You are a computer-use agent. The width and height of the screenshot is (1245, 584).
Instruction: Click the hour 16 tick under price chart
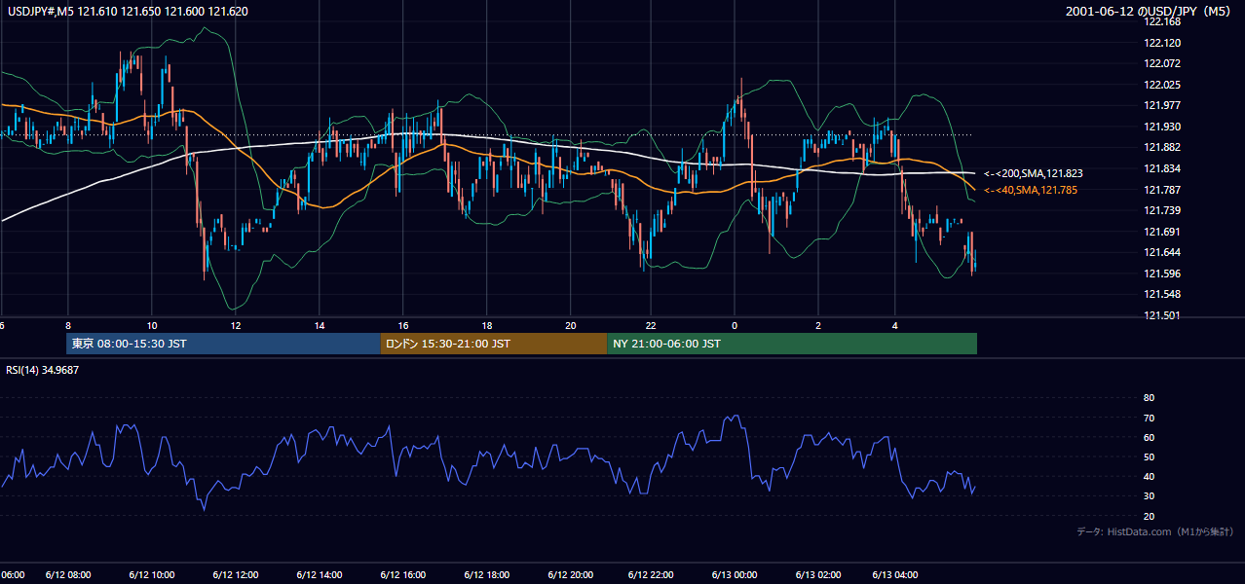click(402, 325)
